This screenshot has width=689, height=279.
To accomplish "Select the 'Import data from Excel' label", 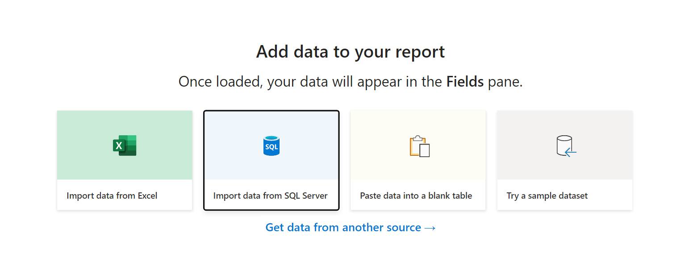I will [112, 196].
